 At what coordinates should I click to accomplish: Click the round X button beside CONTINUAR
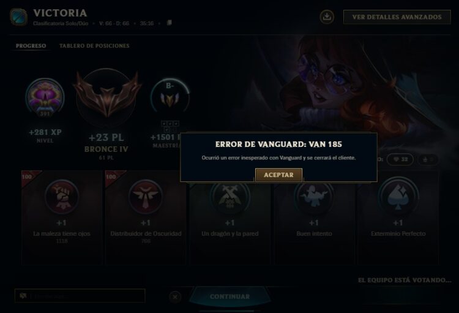pos(175,297)
